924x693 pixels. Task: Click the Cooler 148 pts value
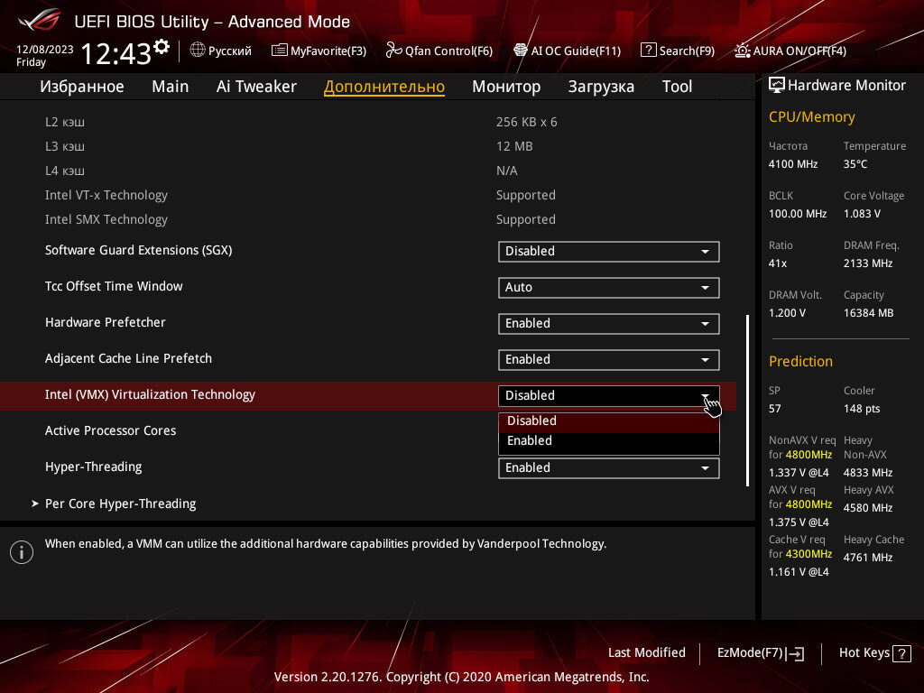[862, 409]
